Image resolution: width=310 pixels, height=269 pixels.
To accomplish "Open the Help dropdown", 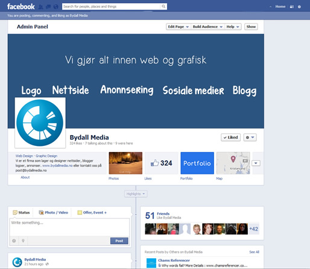I will tap(233, 27).
